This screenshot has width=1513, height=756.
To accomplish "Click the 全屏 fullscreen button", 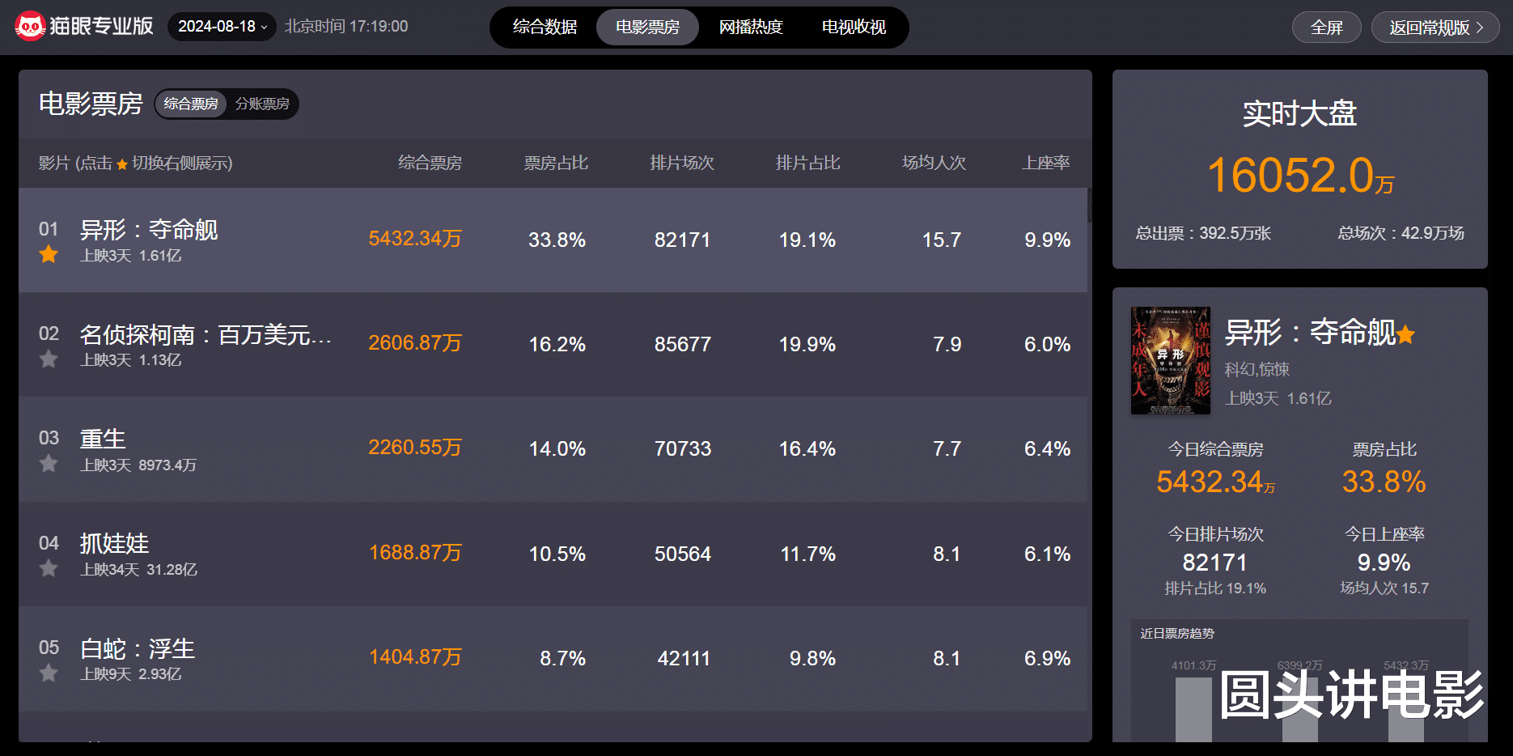I will (x=1327, y=28).
